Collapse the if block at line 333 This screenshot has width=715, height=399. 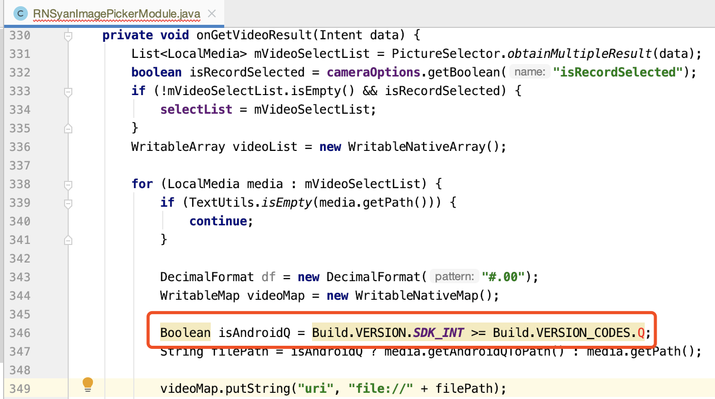click(68, 91)
